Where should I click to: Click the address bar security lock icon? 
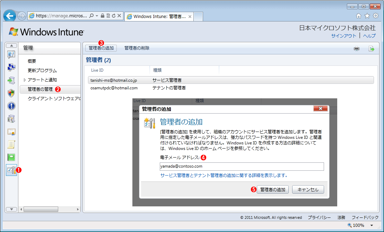[103, 16]
